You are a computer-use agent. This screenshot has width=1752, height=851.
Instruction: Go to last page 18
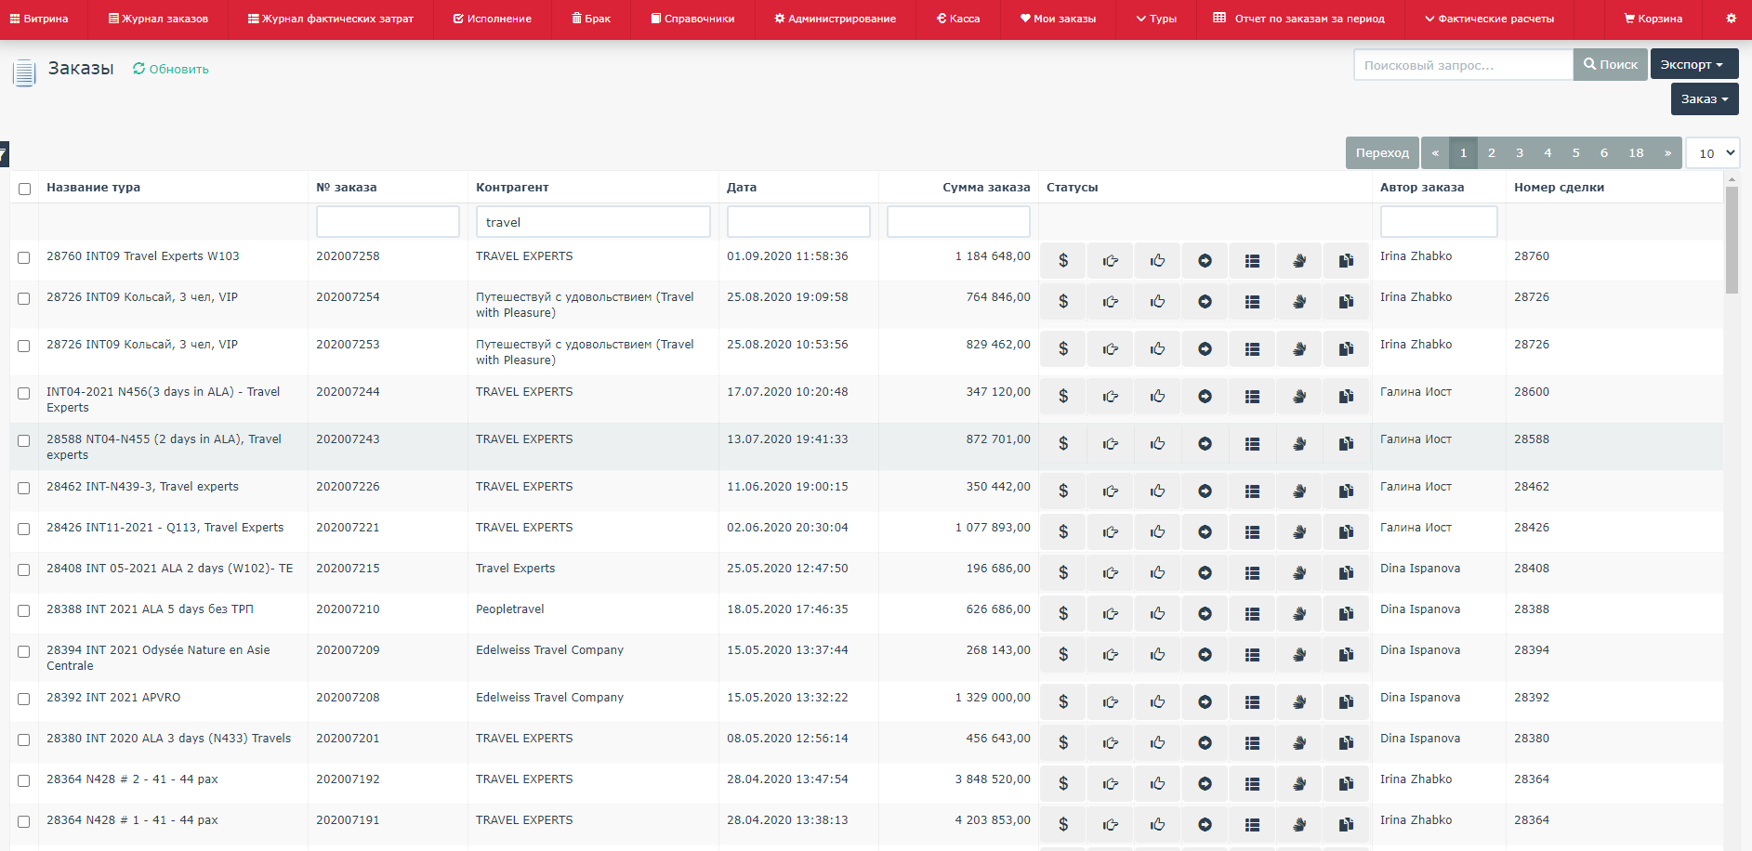point(1636,153)
